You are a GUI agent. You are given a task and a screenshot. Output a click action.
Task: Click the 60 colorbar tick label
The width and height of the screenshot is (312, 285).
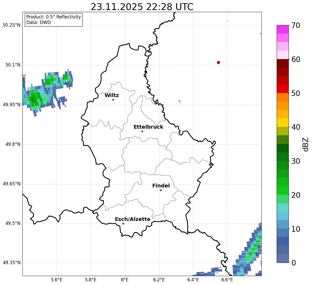pos(295,59)
